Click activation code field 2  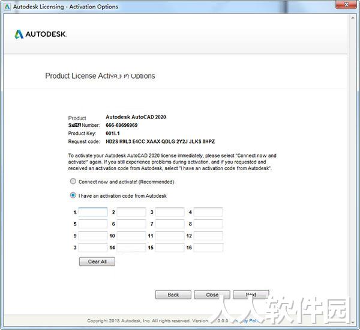pyautogui.click(x=131, y=212)
